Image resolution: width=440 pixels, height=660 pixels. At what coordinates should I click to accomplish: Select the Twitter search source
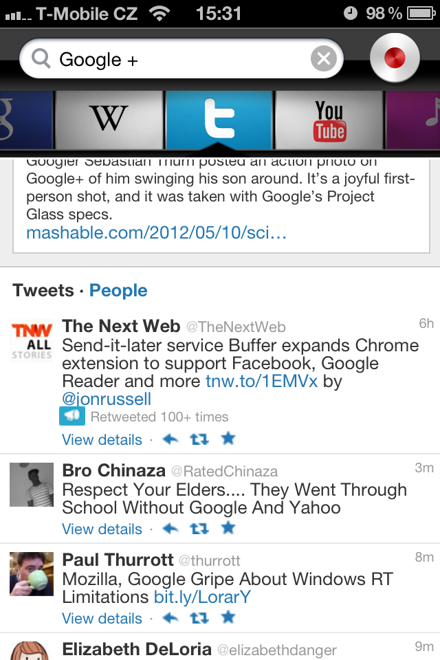219,120
